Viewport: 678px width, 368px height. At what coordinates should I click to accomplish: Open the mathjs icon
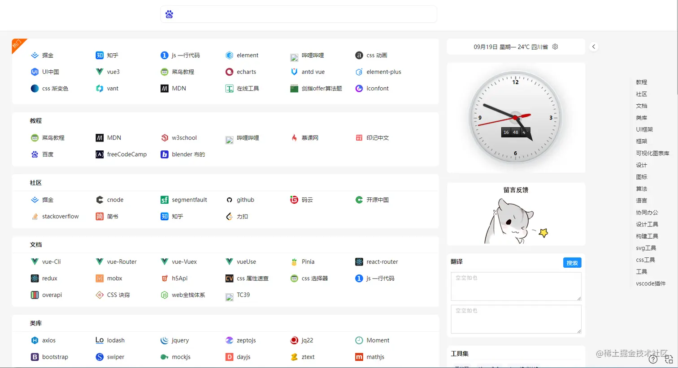pos(359,357)
